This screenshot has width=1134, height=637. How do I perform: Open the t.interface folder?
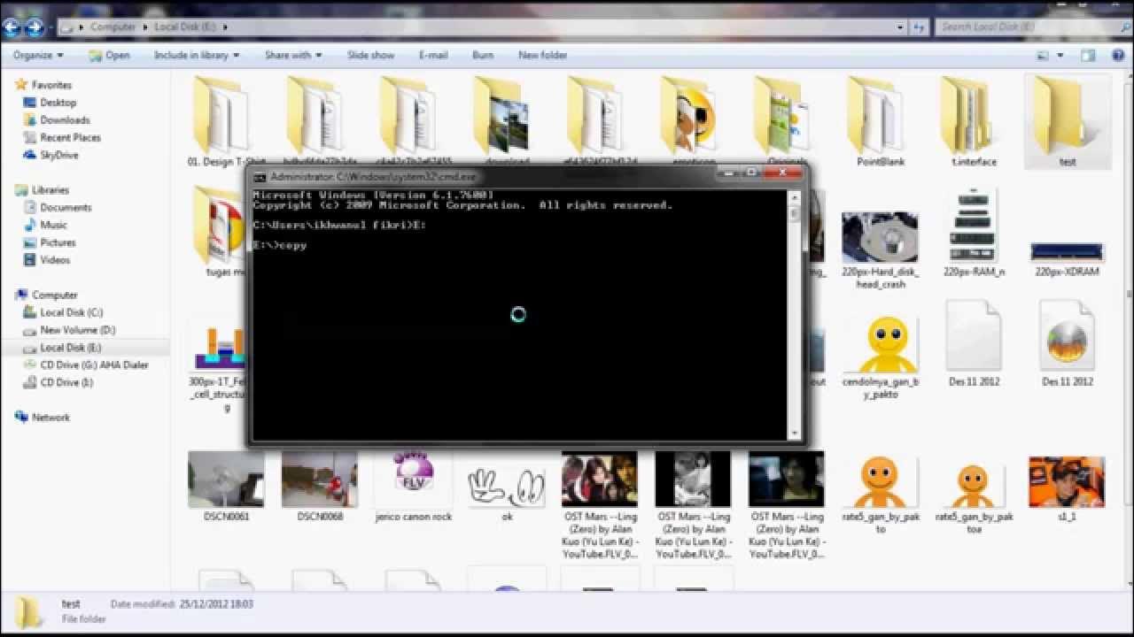point(974,122)
